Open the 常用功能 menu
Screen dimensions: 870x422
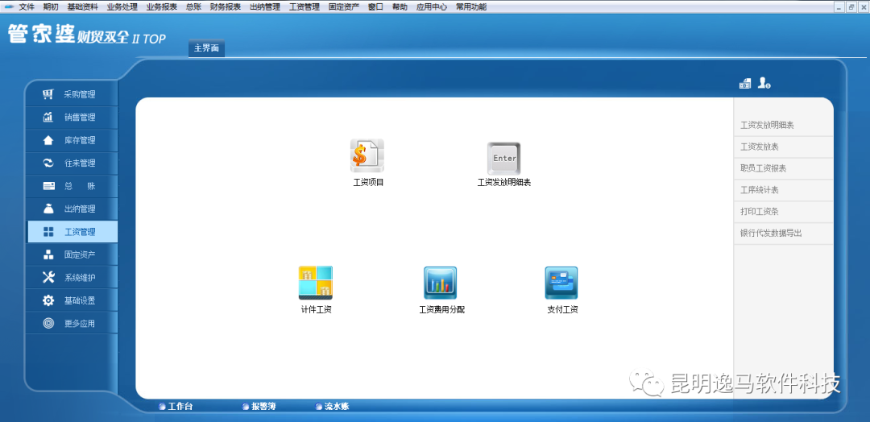(471, 7)
